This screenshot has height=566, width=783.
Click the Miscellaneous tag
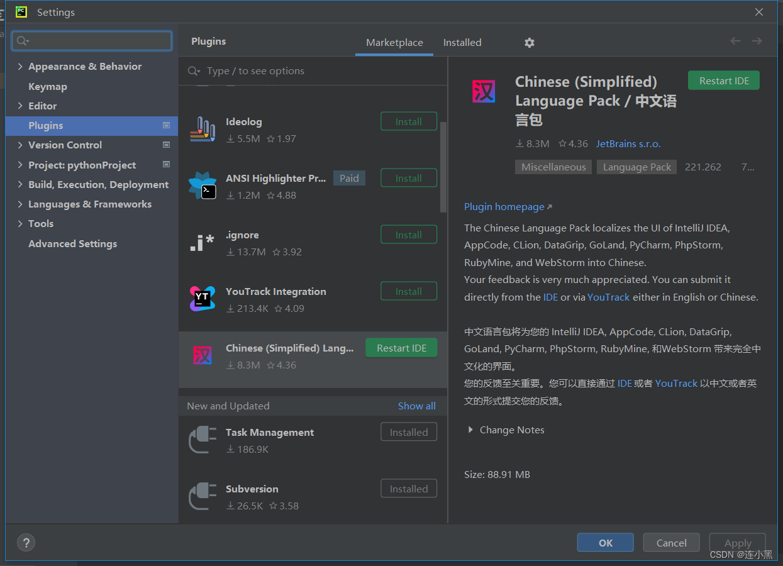(x=553, y=167)
